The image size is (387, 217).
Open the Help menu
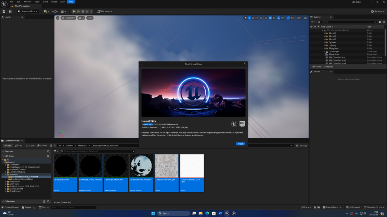pyautogui.click(x=71, y=2)
